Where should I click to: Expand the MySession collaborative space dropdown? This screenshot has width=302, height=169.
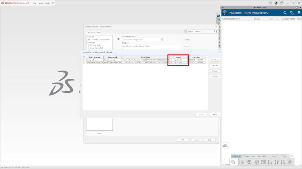[x=267, y=13]
